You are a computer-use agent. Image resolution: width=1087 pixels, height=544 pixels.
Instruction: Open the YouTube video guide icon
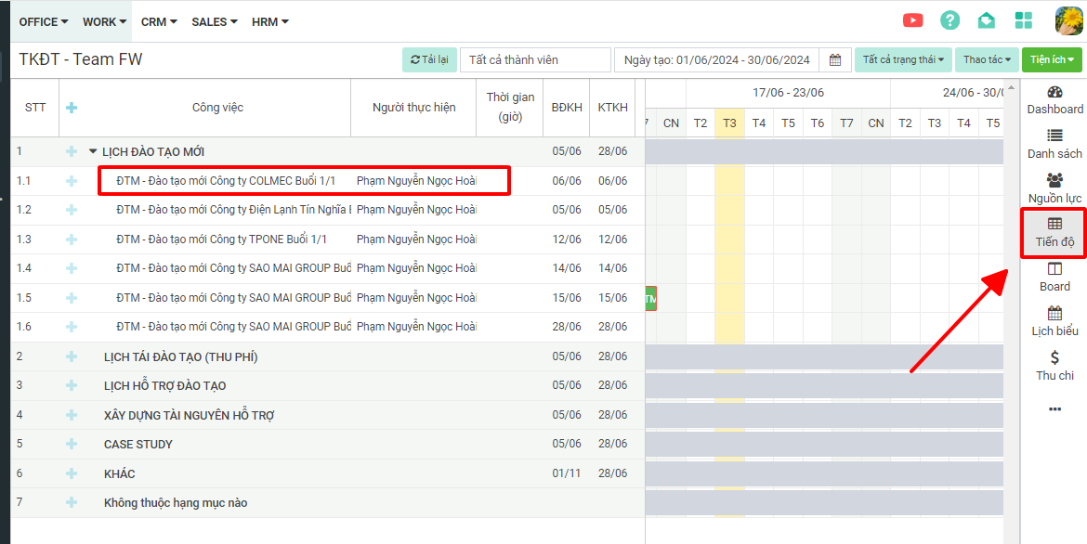click(x=912, y=20)
